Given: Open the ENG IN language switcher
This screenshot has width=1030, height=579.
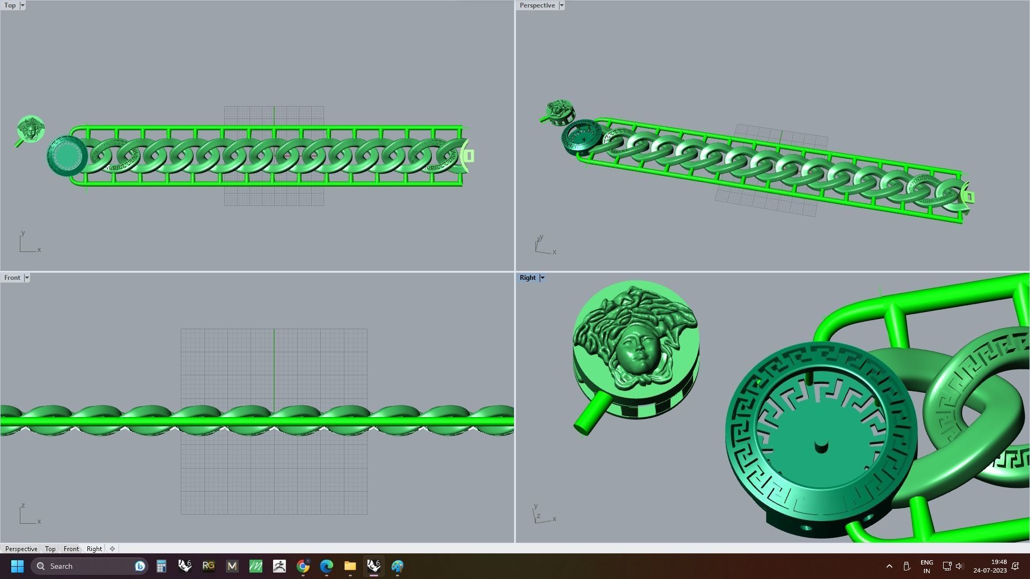Looking at the screenshot, I should (x=926, y=566).
